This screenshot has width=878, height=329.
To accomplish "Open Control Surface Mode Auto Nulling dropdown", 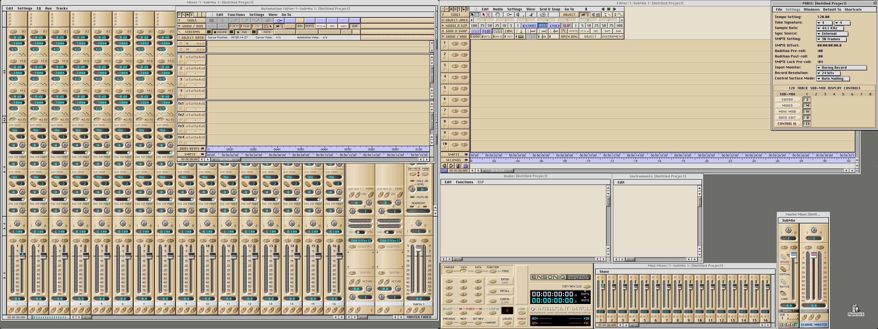I will (833, 79).
